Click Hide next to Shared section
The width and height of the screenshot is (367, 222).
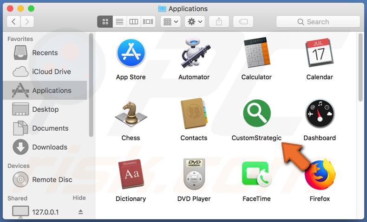(x=79, y=198)
